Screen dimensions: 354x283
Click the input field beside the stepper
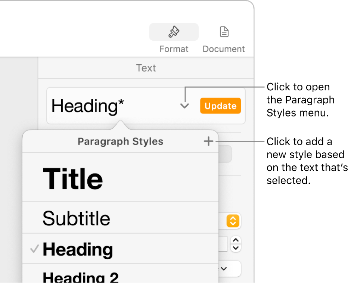223,244
